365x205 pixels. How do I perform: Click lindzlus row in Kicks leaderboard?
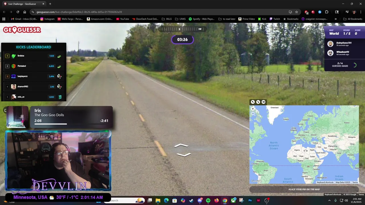pyautogui.click(x=34, y=56)
